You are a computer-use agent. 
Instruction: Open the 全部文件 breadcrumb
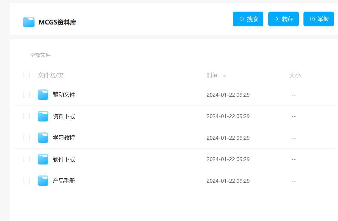click(x=40, y=55)
